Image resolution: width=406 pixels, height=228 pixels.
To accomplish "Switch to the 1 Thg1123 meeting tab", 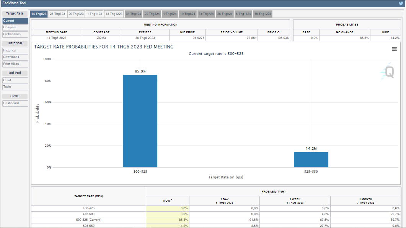I will tap(95, 14).
